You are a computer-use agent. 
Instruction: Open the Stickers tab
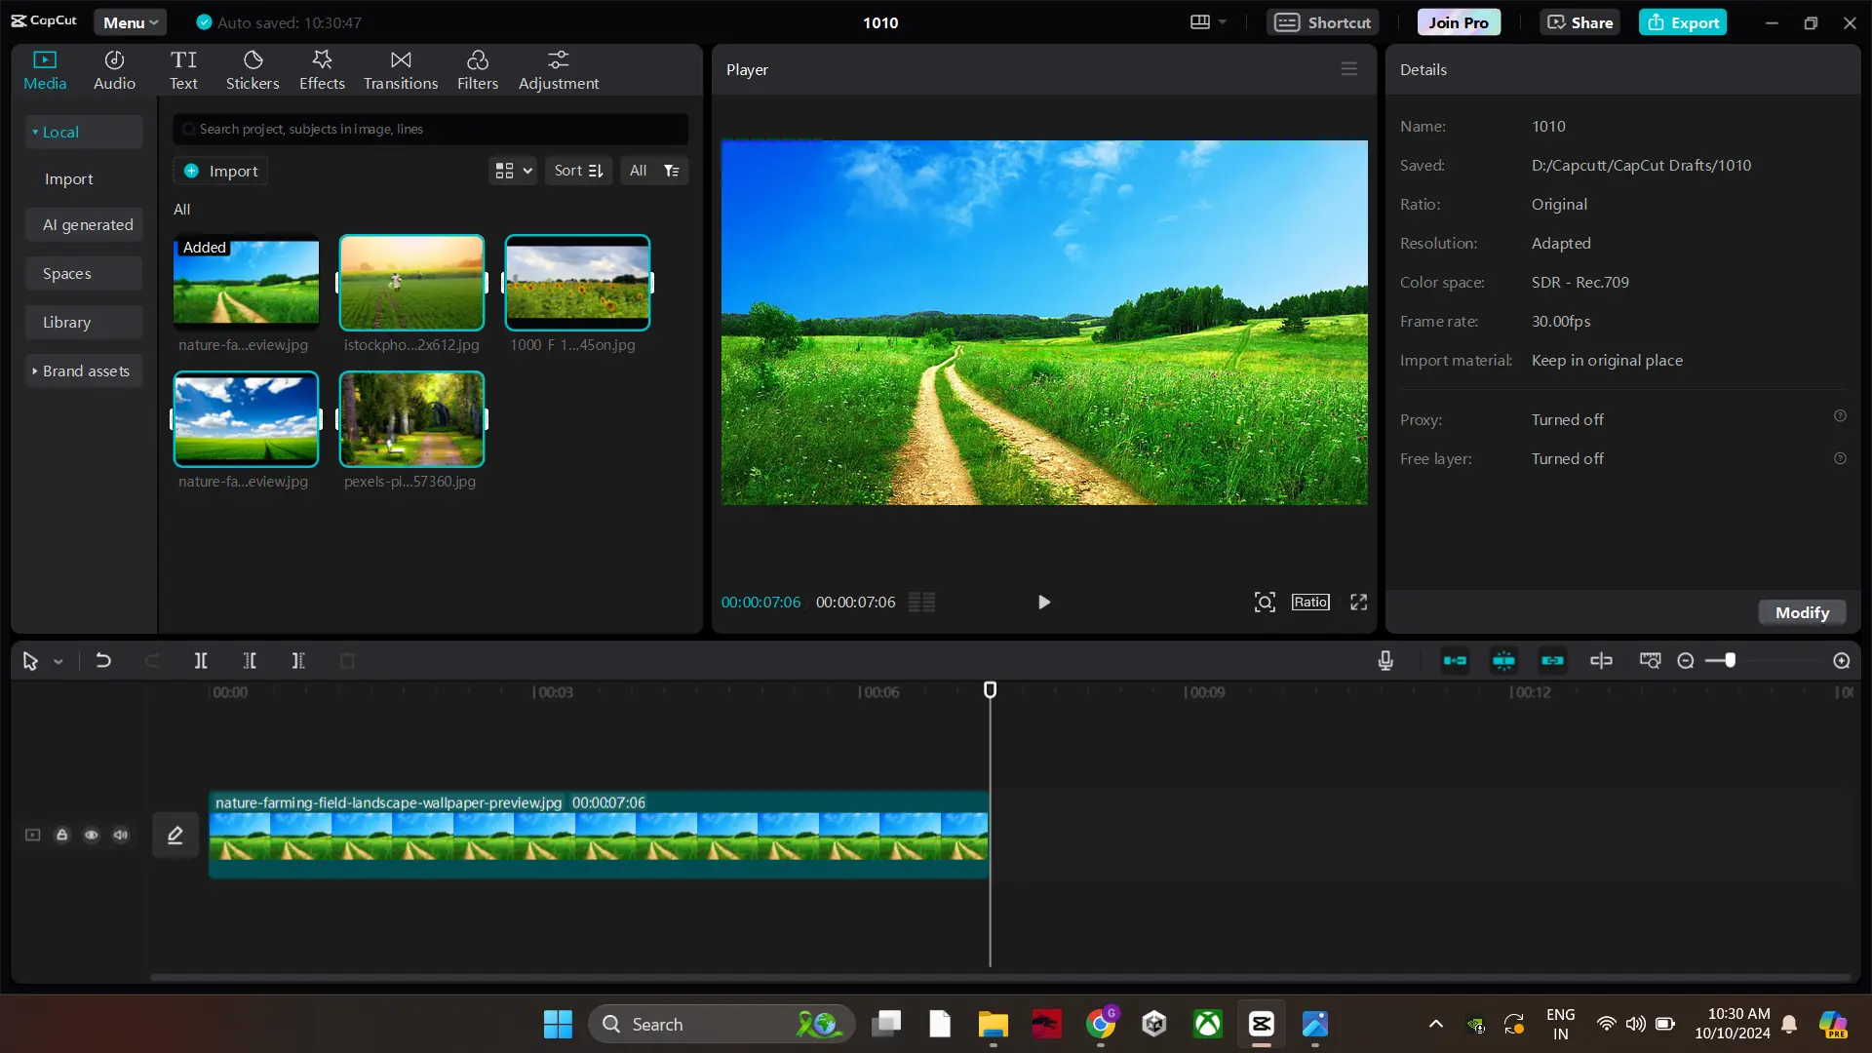(x=253, y=70)
